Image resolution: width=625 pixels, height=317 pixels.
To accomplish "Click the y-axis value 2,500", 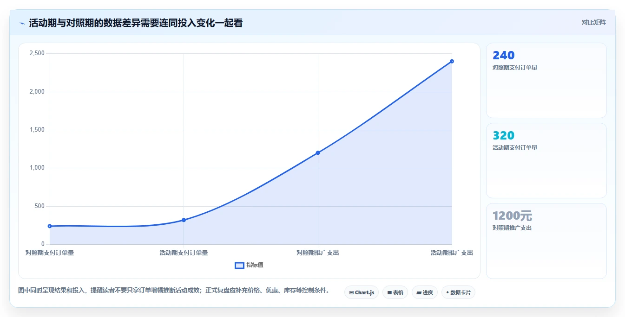I will tap(37, 53).
